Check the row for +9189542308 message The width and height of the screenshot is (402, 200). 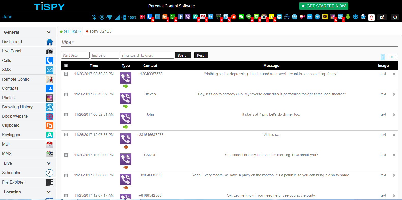[66, 196]
